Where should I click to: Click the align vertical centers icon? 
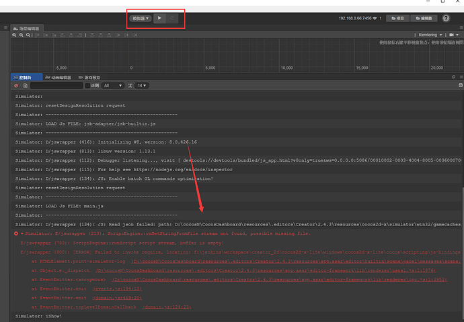click(x=45, y=35)
